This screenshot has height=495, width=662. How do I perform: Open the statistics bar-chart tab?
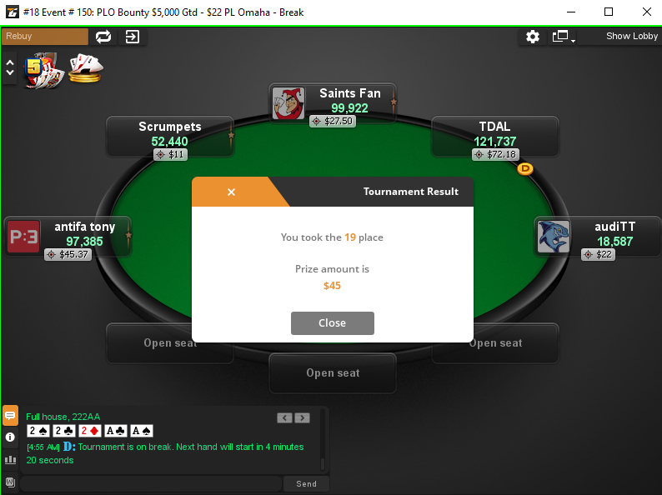10,459
